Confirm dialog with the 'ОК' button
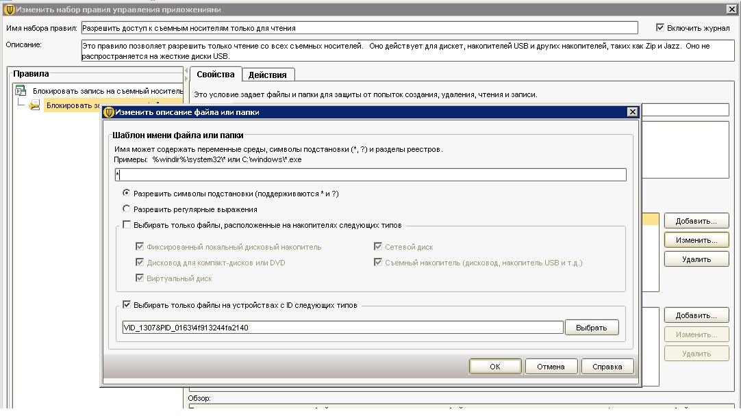The height and width of the screenshot is (420, 741). click(x=494, y=367)
